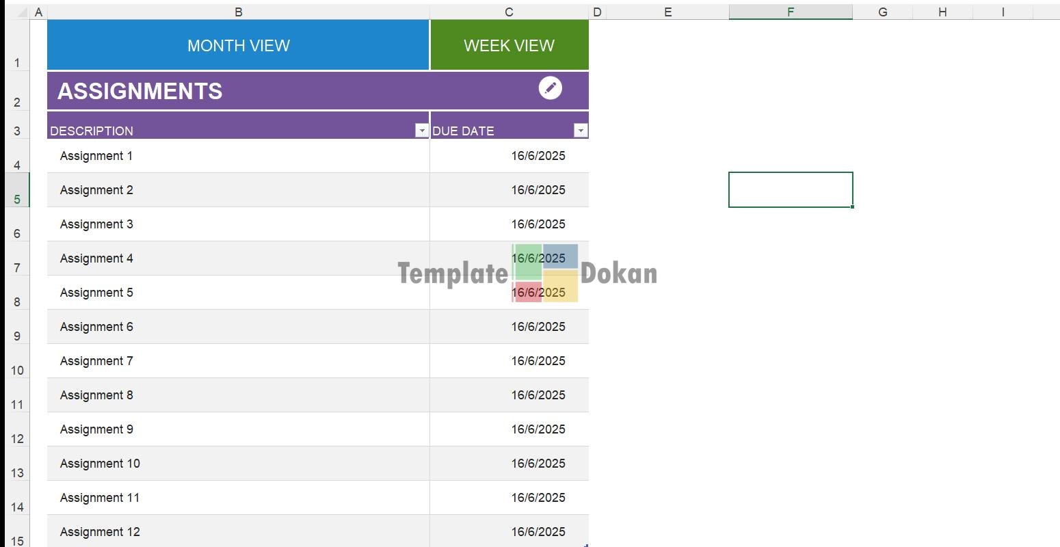Click the Assignment 2 cell
Screen dimensions: 1060x547
(x=238, y=190)
